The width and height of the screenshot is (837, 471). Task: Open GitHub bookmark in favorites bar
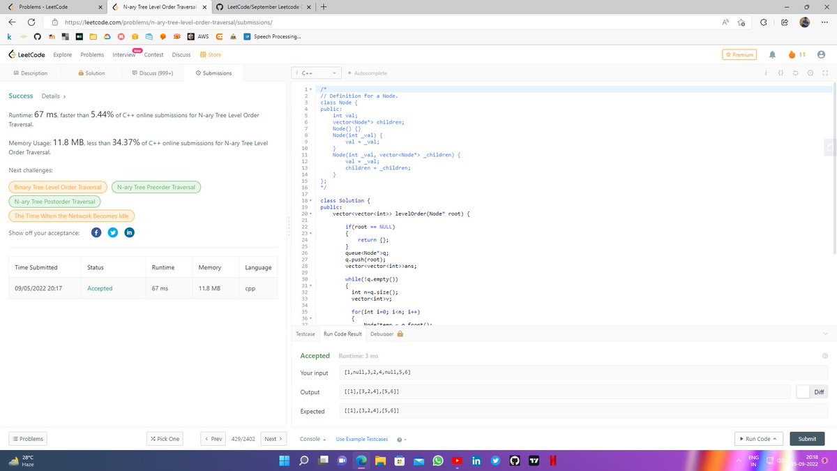36,36
